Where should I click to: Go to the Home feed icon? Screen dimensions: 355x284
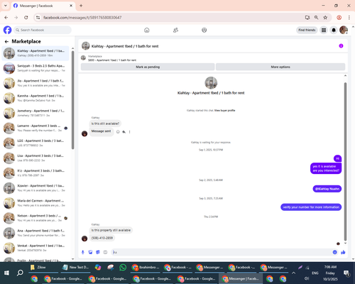click(x=147, y=30)
